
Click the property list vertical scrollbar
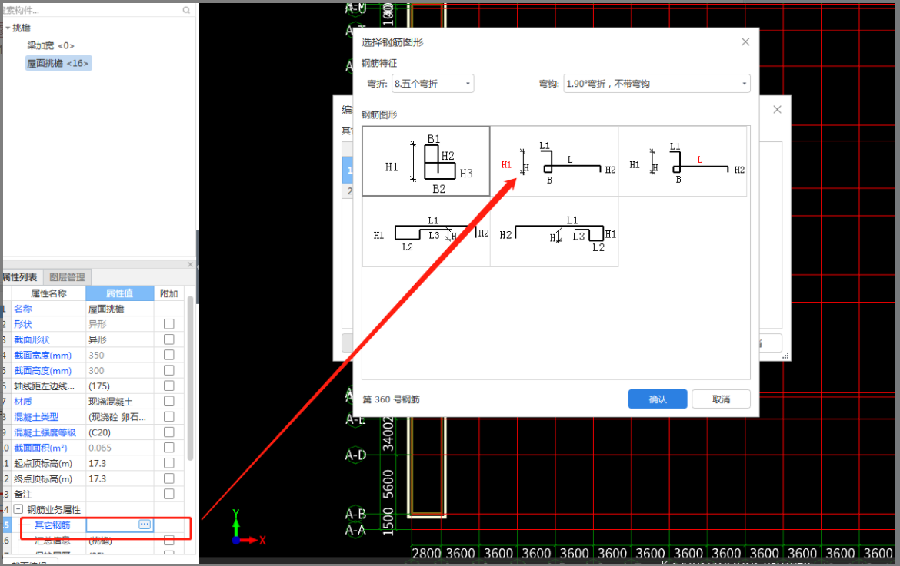[190, 378]
